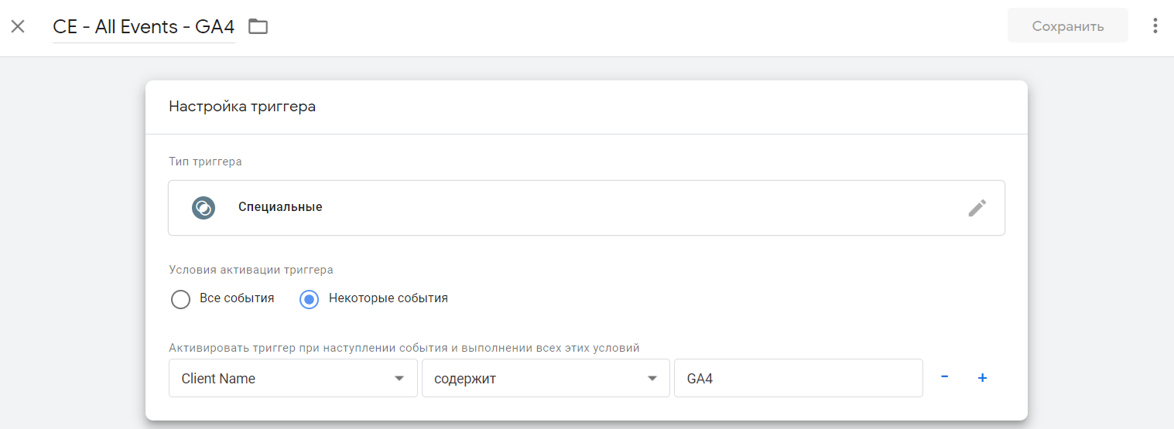Click the "Сохранить" save button
Image resolution: width=1174 pixels, height=429 pixels.
pyautogui.click(x=1067, y=26)
